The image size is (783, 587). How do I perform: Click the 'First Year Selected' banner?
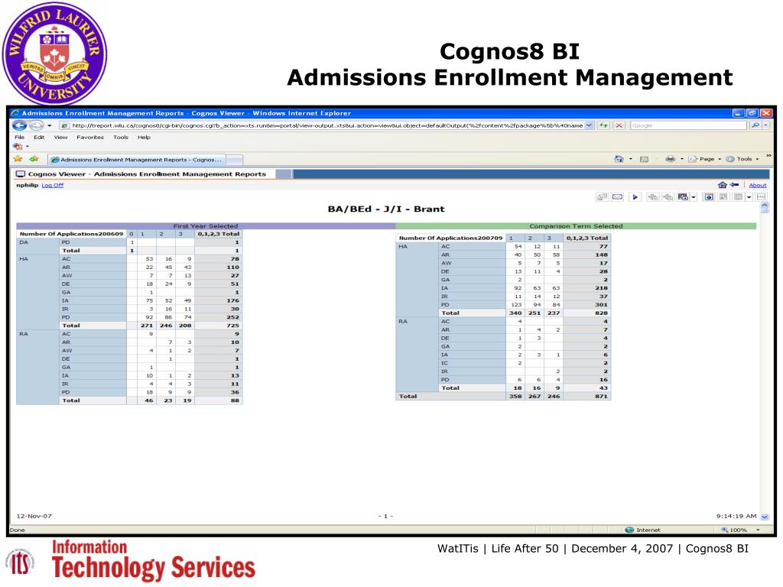click(x=206, y=226)
